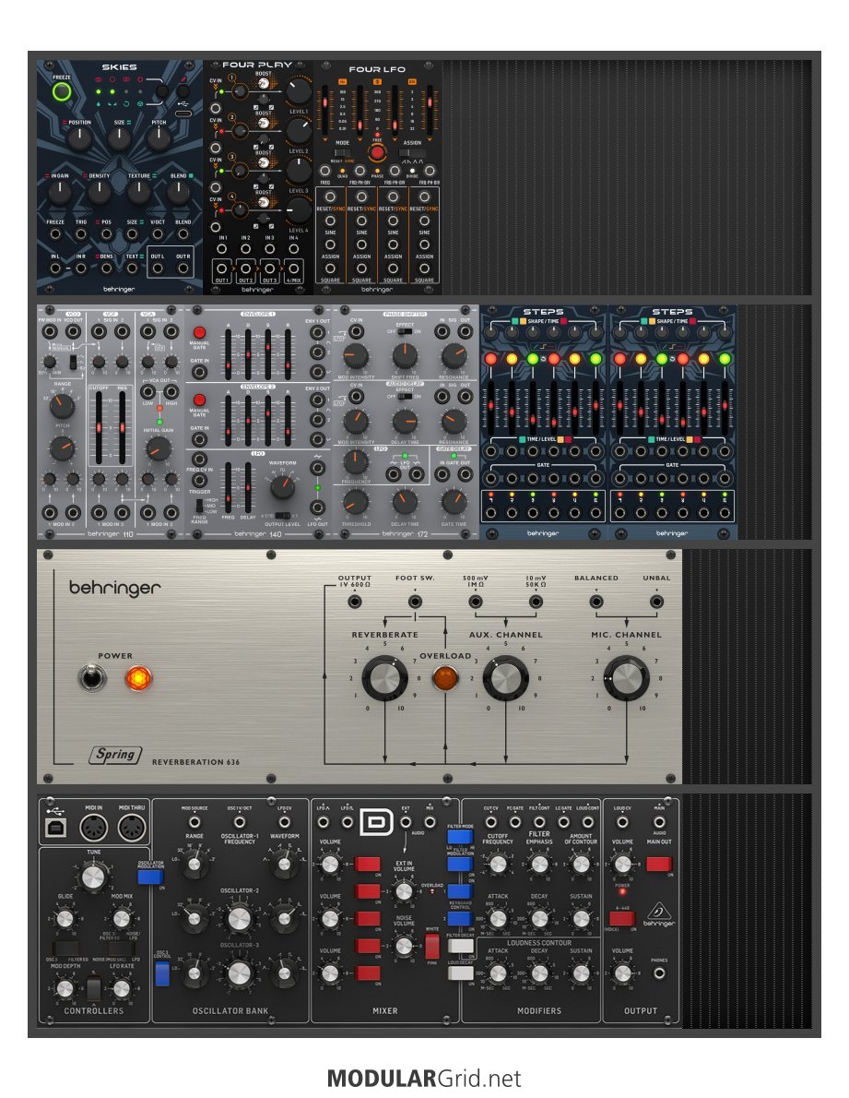Click the Ext In Volume knob in Mixer
Image resolution: width=849 pixels, height=1098 pixels.
click(404, 890)
